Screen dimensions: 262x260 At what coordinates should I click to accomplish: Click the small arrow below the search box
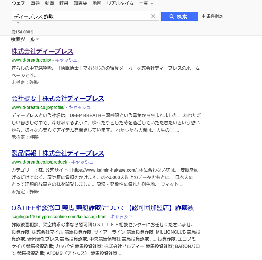(18, 23)
